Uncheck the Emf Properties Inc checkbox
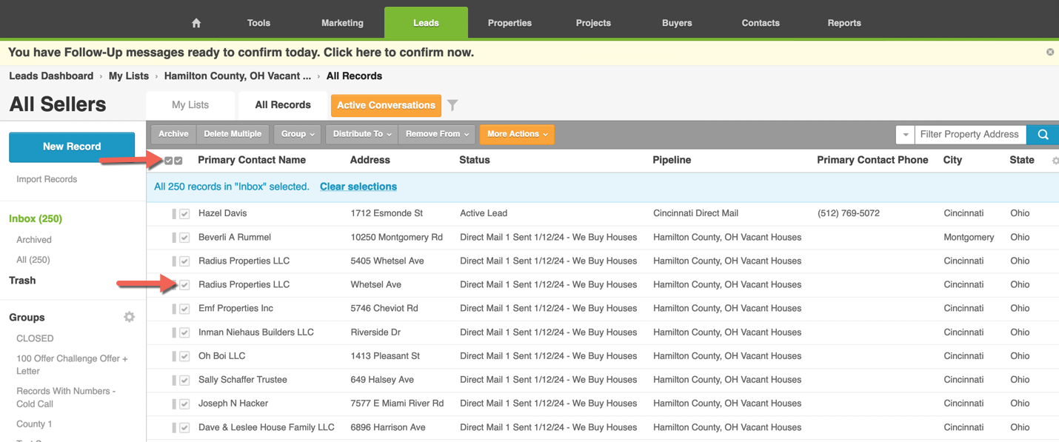Screen dimensions: 1059x442 pos(184,309)
